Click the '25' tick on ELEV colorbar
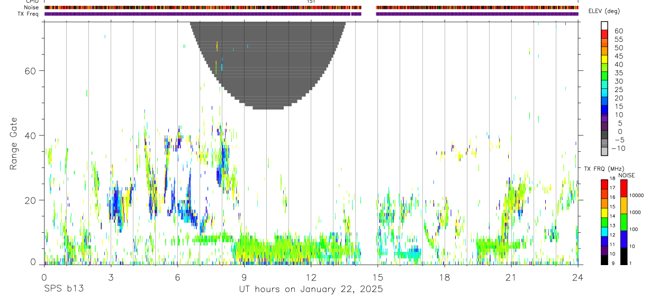The height and width of the screenshot is (300, 650). pos(618,90)
